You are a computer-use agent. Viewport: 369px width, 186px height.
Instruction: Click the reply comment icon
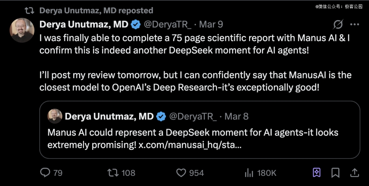click(x=45, y=173)
